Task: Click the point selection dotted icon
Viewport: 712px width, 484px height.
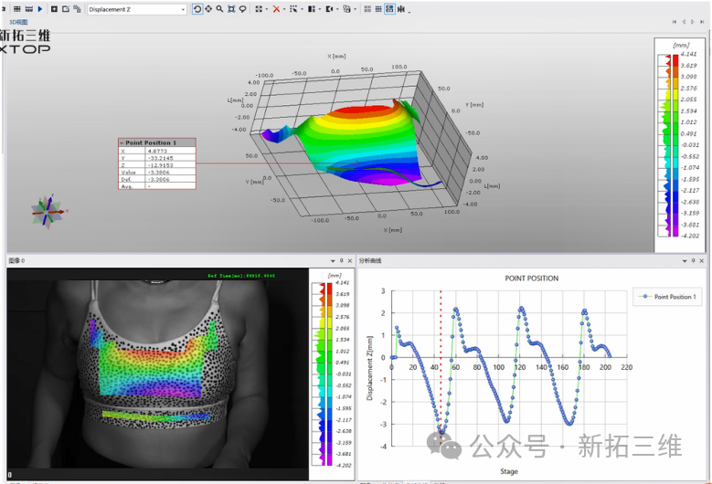Action: coord(293,8)
